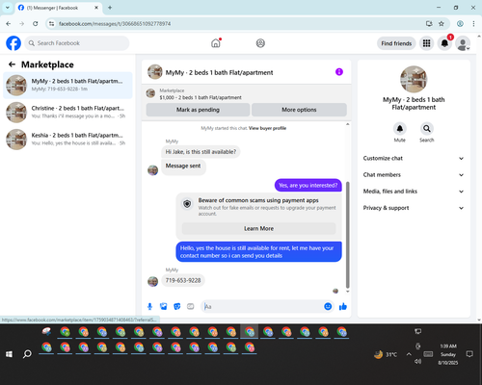This screenshot has width=482, height=385.
Task: Mute chat using the bell icon
Action: tap(400, 129)
